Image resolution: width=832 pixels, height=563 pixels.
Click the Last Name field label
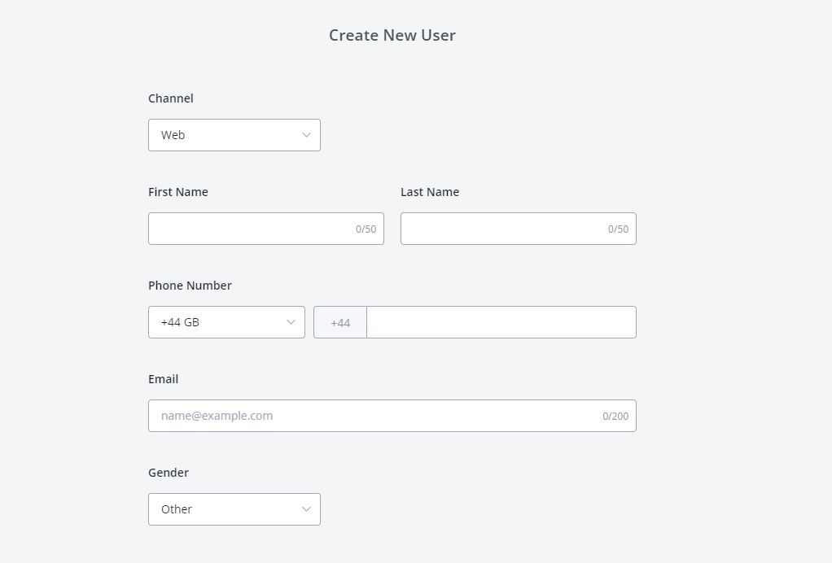430,192
